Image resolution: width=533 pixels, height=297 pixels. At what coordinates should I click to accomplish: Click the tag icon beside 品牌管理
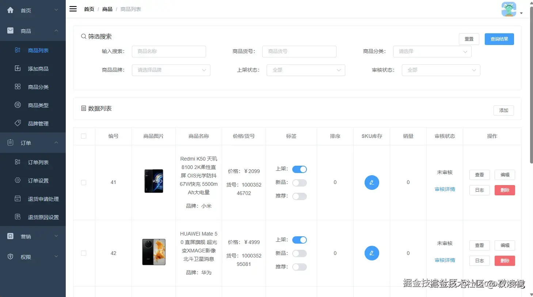pyautogui.click(x=18, y=123)
